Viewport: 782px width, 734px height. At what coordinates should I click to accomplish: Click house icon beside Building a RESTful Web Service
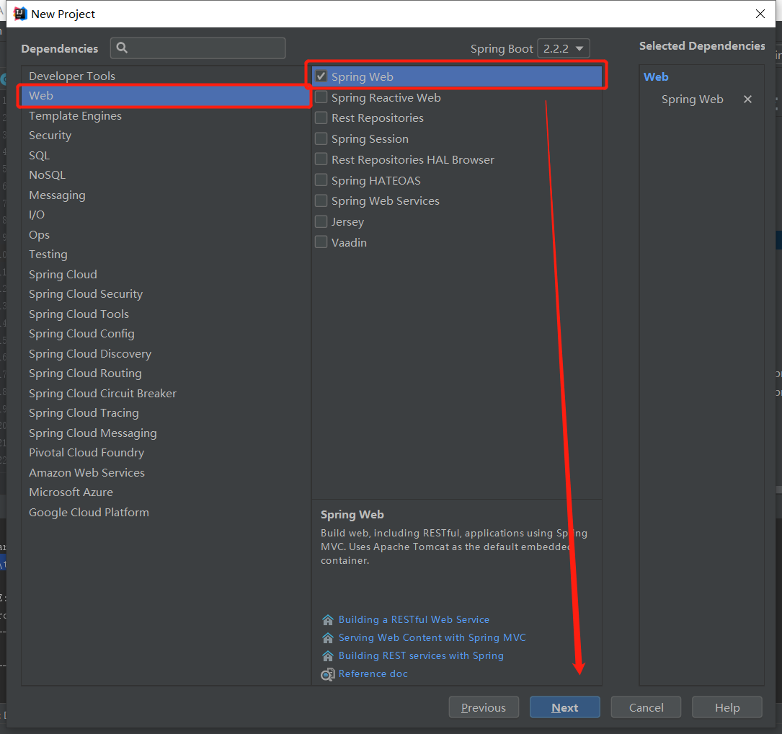coord(328,620)
